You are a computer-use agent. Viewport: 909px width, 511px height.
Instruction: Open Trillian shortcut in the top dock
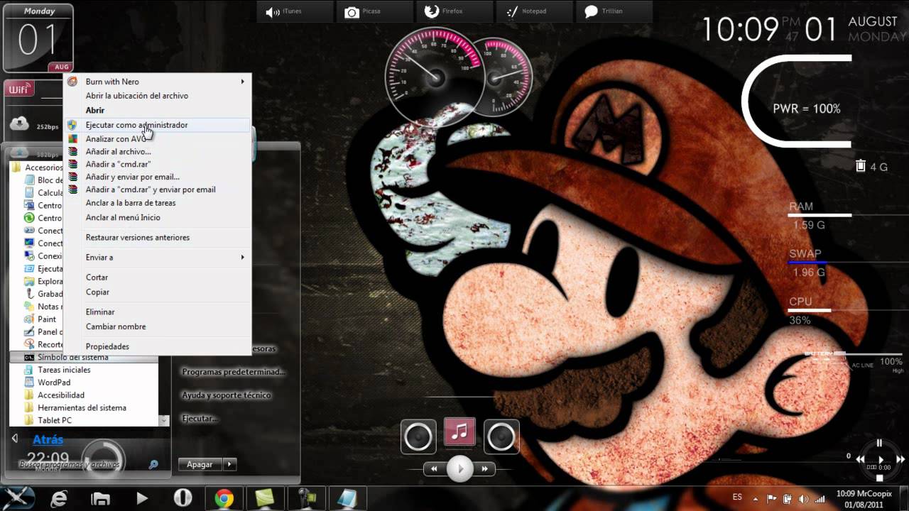(614, 12)
